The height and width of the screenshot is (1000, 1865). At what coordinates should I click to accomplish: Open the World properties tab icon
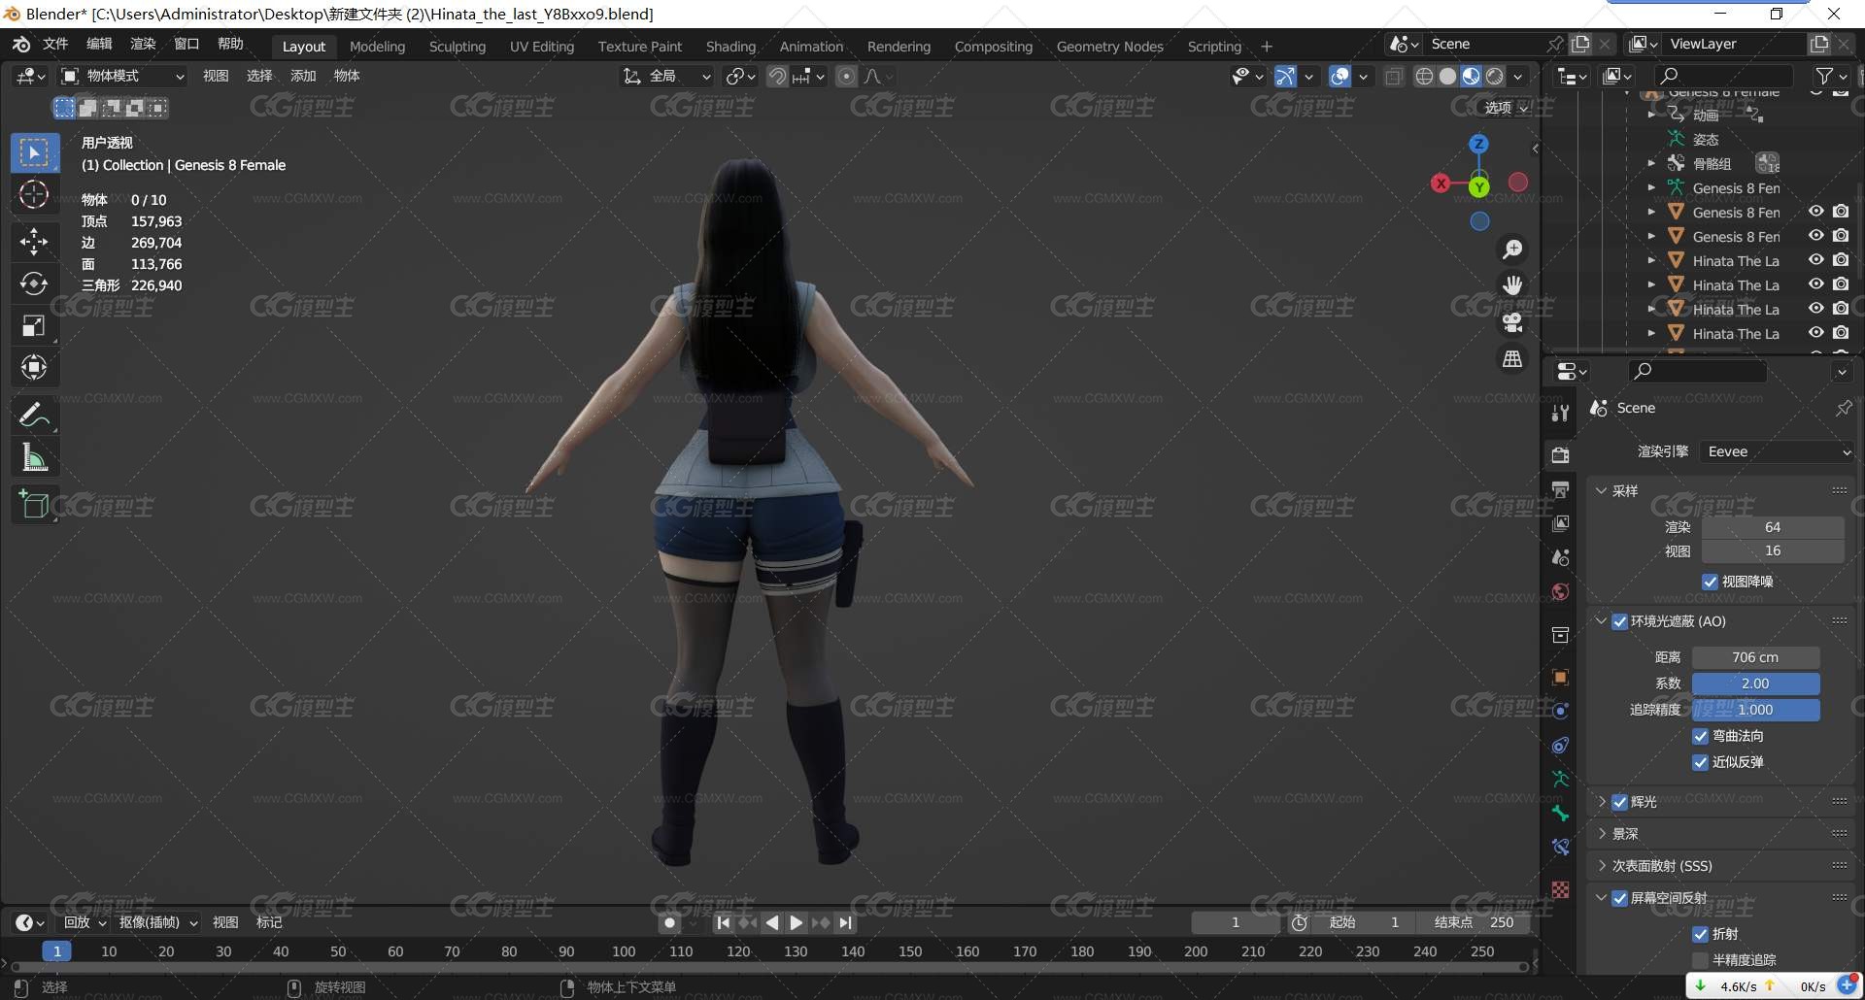[x=1561, y=592]
